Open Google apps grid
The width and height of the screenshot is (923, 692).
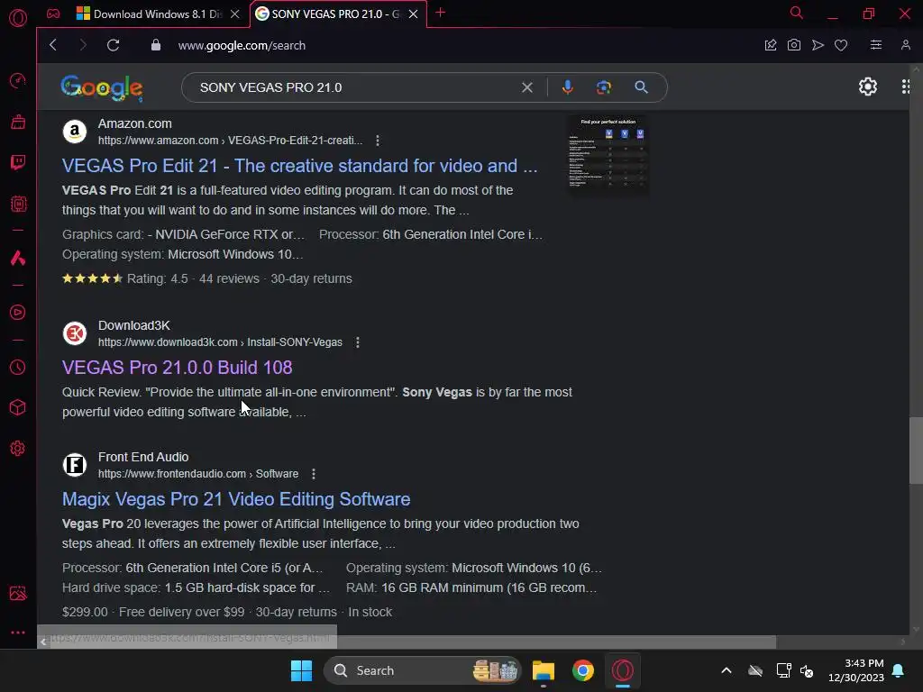pyautogui.click(x=907, y=86)
